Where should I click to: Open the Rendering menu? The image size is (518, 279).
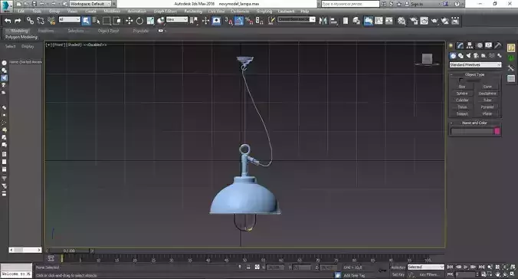(x=193, y=11)
